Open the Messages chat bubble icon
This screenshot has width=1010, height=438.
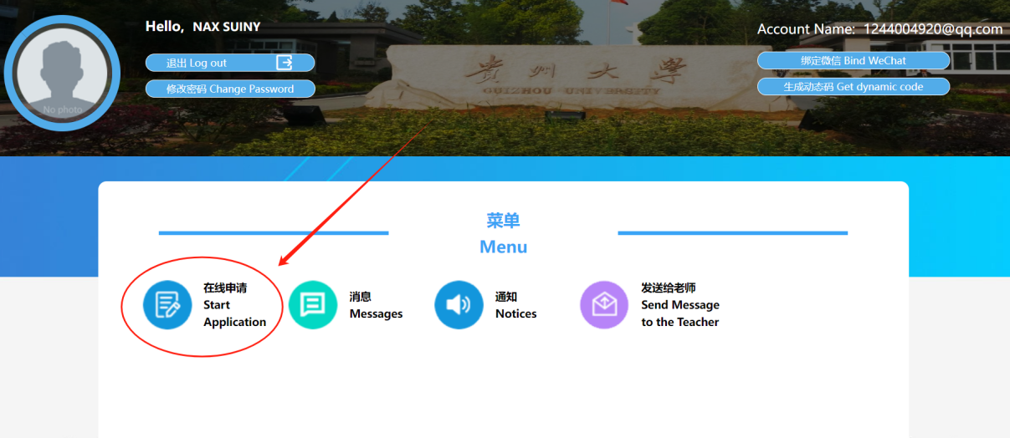(x=313, y=304)
